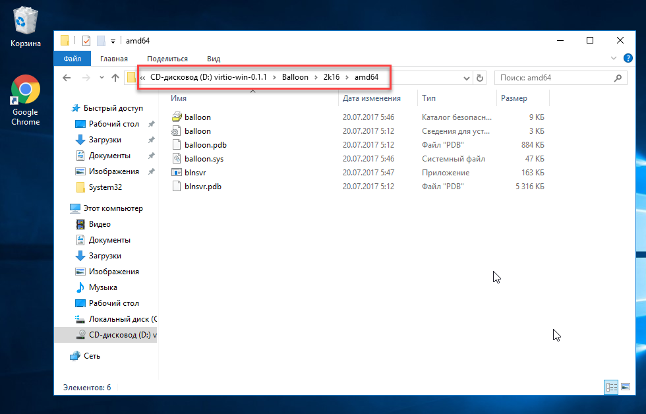Click the Balloon segment in the address path
The width and height of the screenshot is (646, 414).
(295, 77)
